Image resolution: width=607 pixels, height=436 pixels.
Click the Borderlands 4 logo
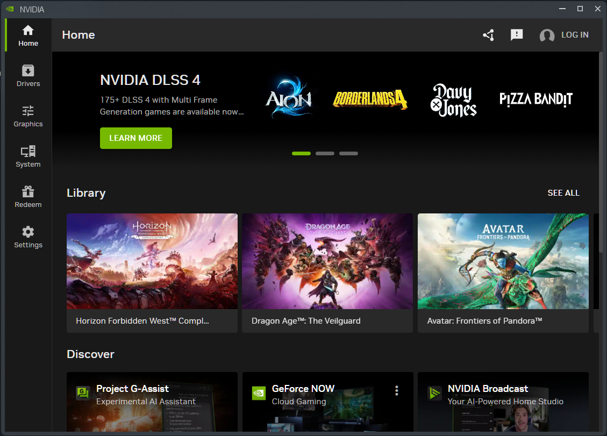point(370,99)
